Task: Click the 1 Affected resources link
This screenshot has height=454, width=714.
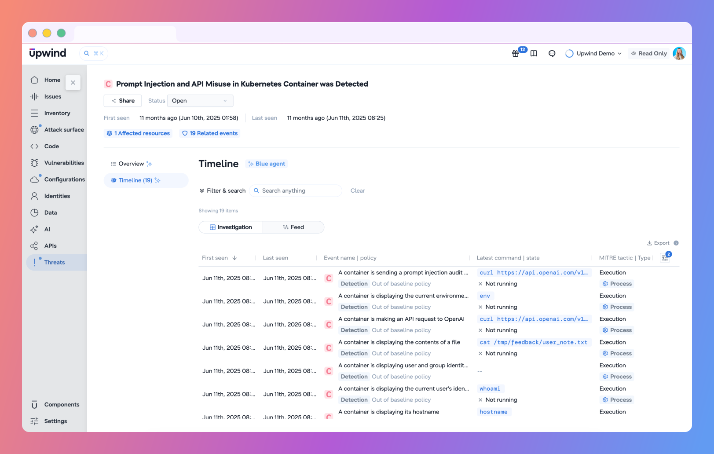Action: tap(138, 133)
